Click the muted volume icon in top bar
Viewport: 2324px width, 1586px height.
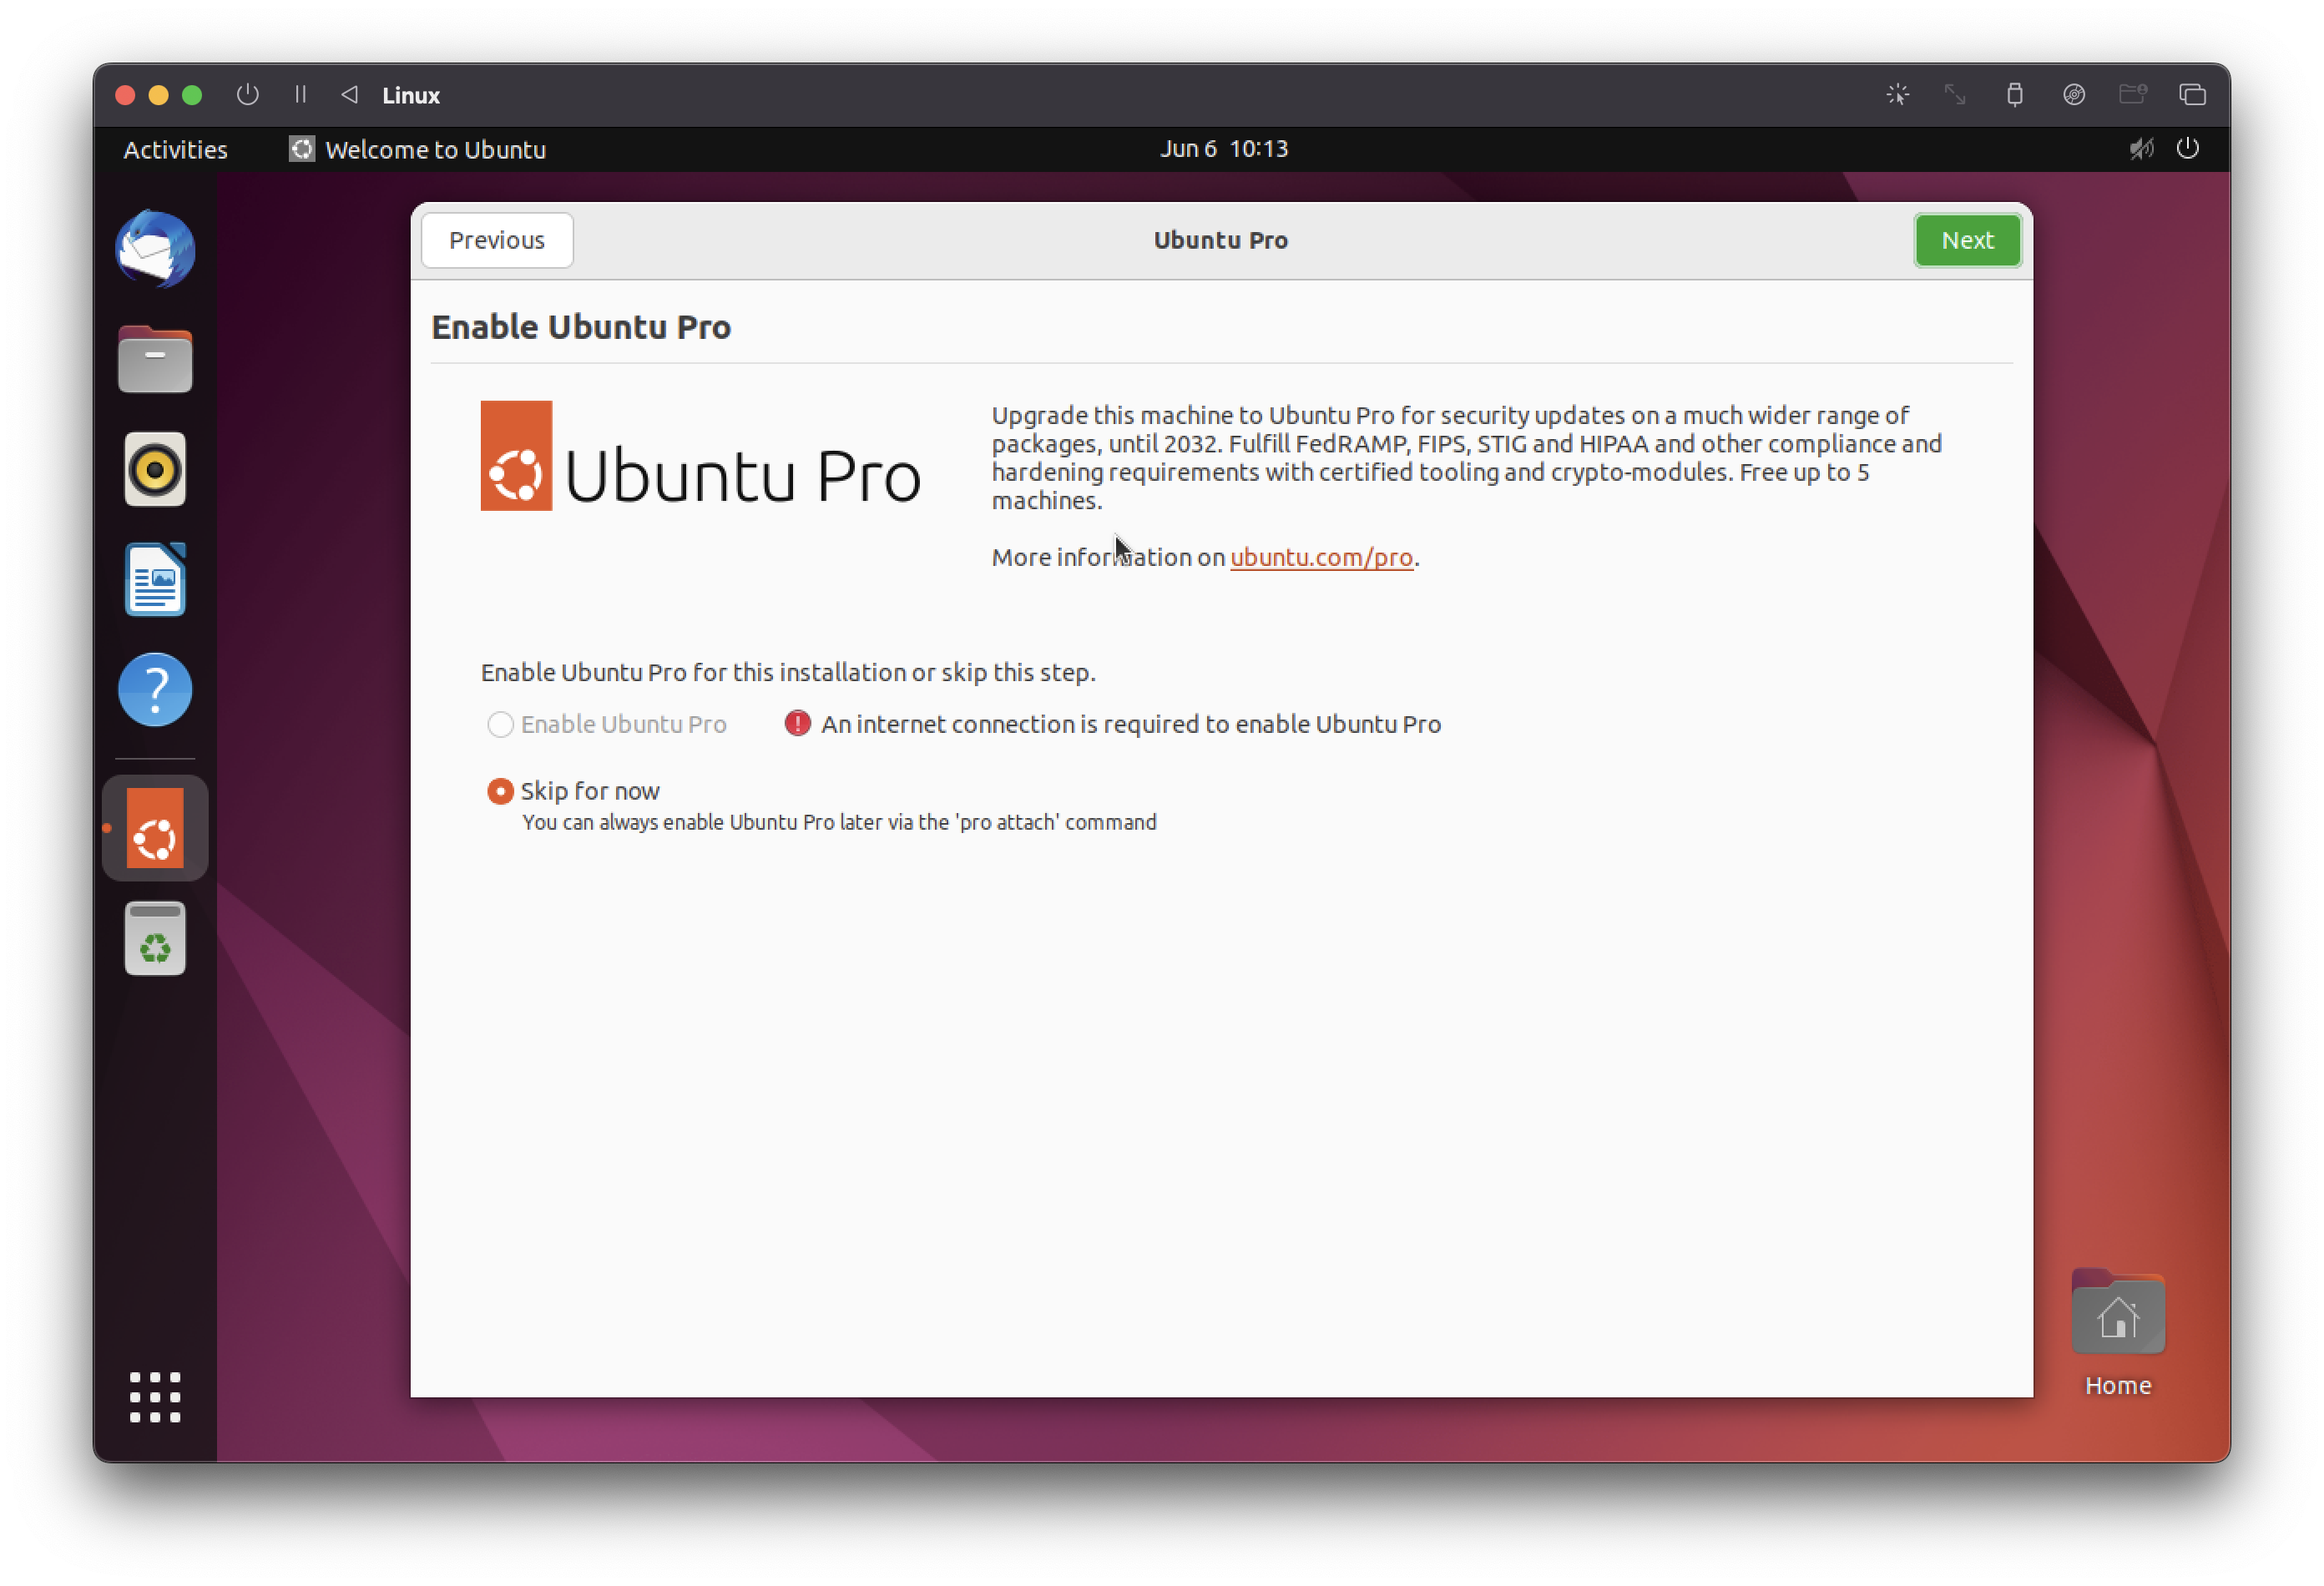click(2140, 149)
